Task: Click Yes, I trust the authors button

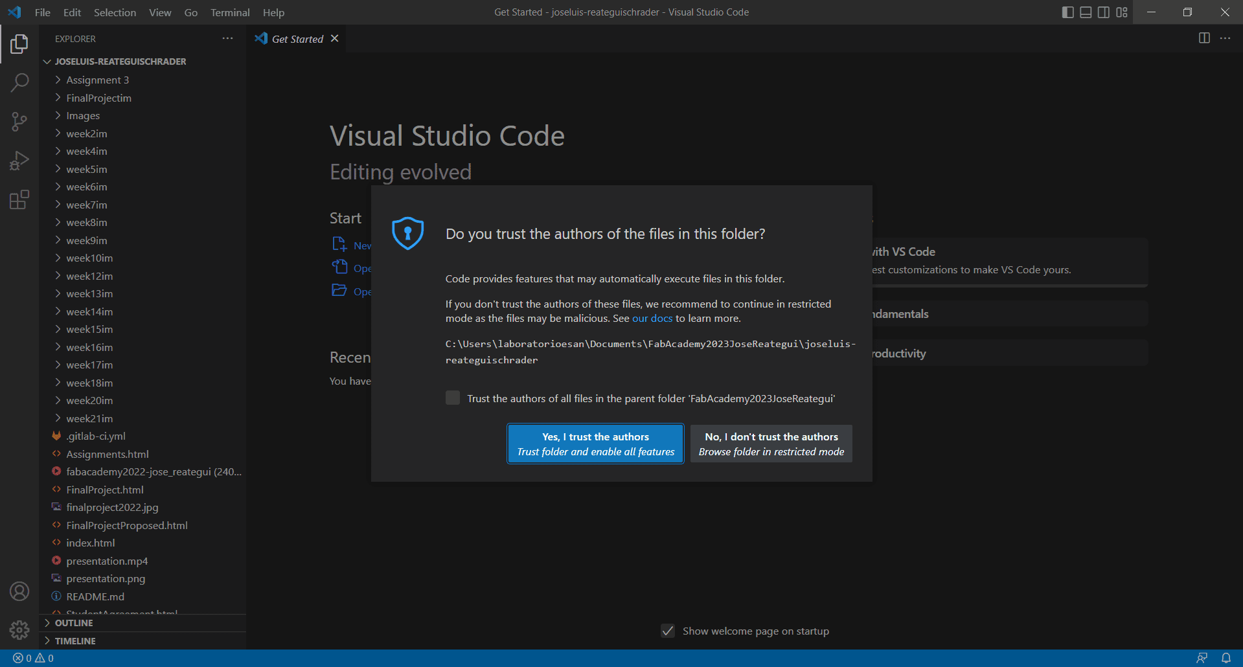Action: pos(595,444)
